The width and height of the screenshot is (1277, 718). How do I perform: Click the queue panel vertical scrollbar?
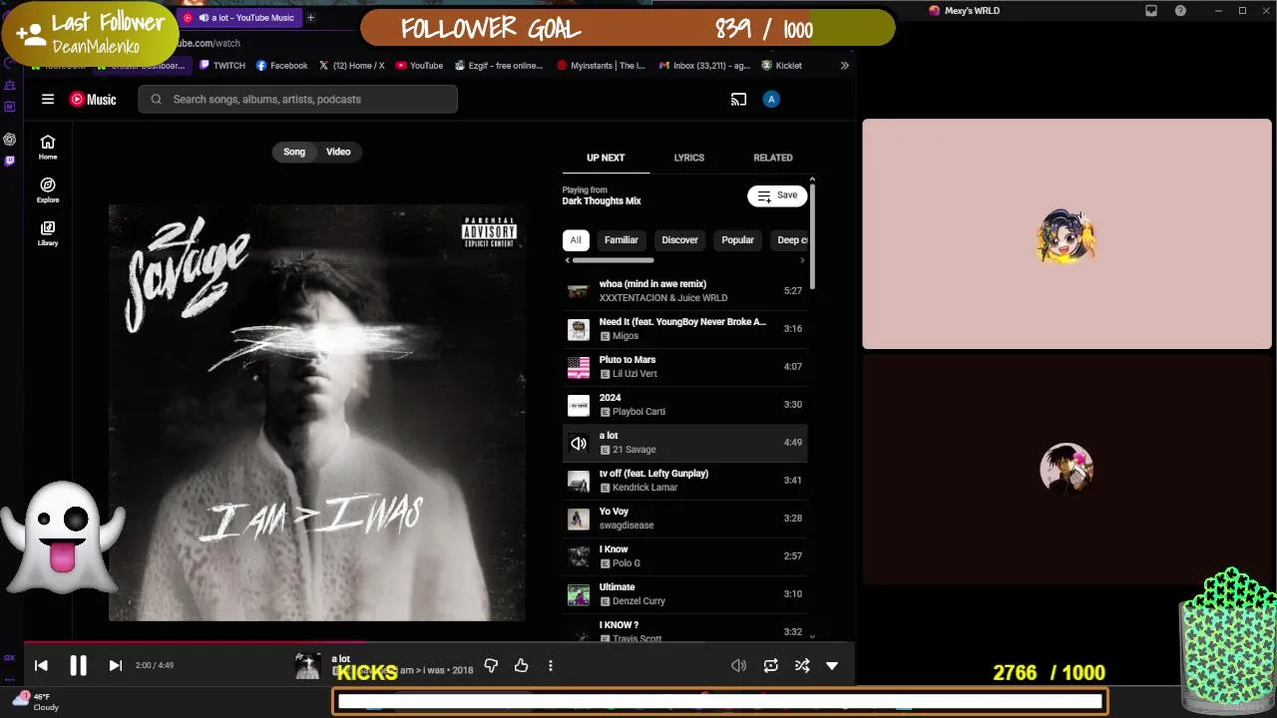[x=812, y=237]
